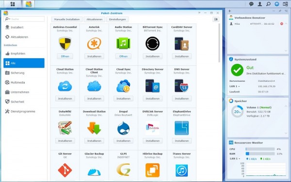This screenshot has width=291, height=182.
Task: Click the Cloud Sync icon
Action: [x=123, y=86]
